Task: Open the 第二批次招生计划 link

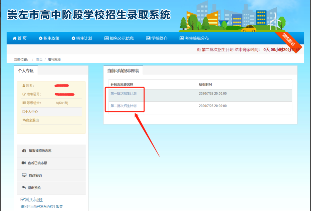Action: point(124,106)
